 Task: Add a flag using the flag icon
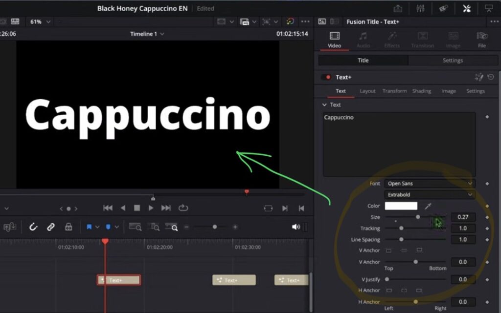coord(90,226)
